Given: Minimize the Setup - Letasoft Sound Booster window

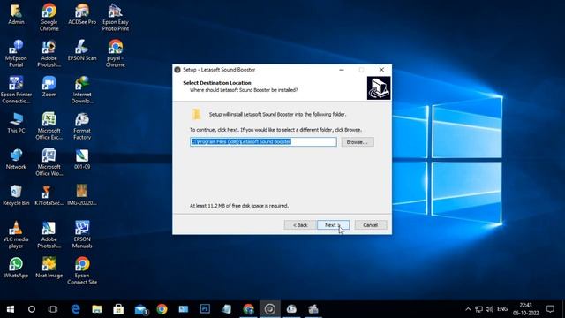Looking at the screenshot, I should (342, 70).
